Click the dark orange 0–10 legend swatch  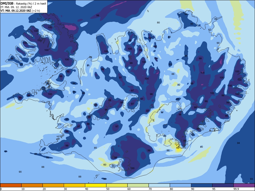[11, 185]
